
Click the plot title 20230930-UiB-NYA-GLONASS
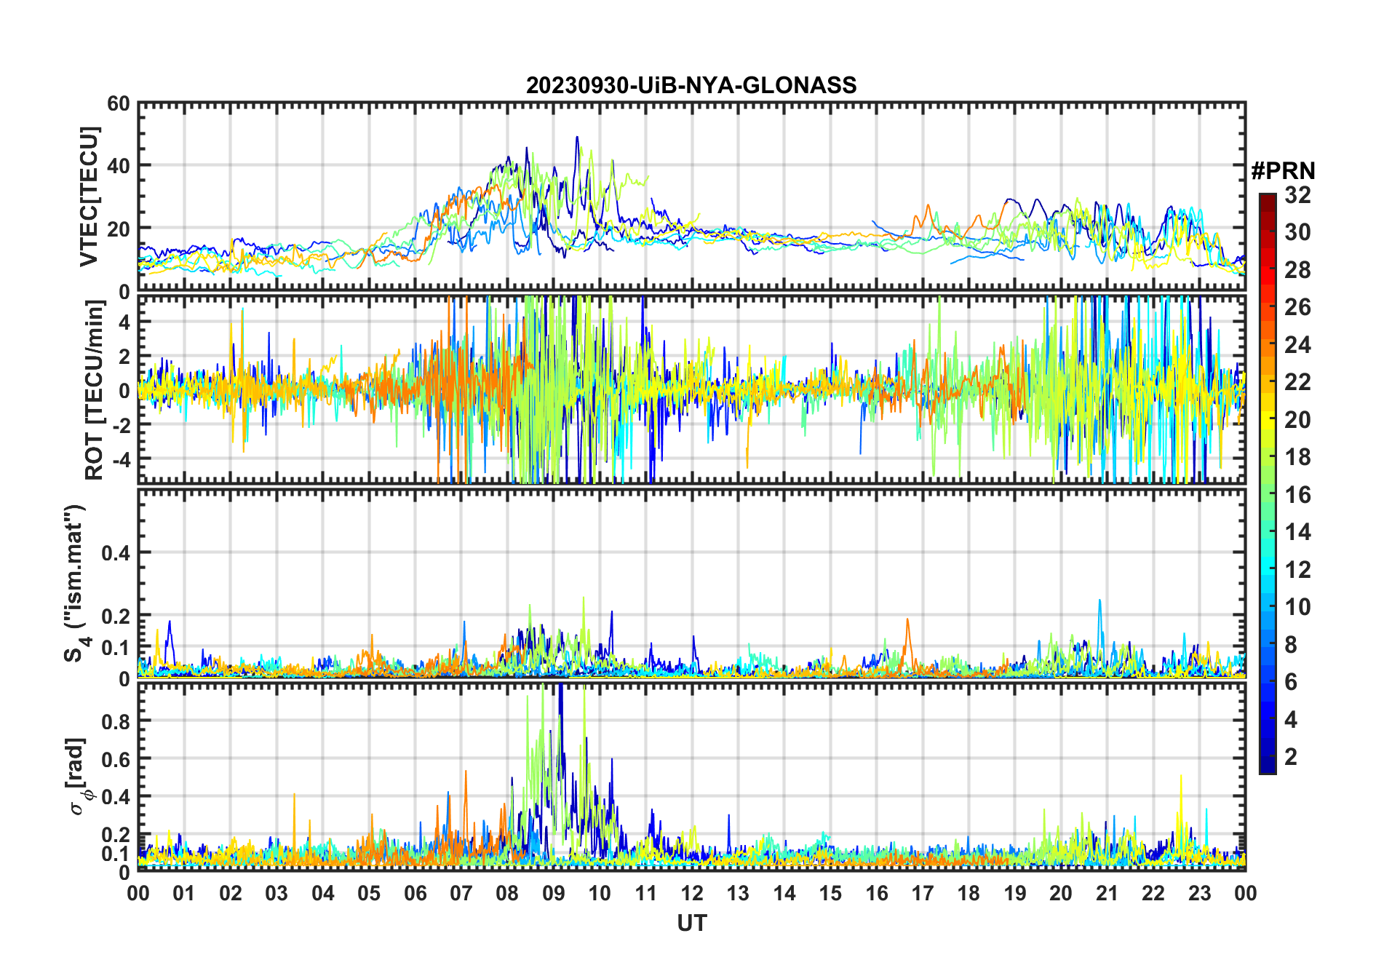[691, 86]
